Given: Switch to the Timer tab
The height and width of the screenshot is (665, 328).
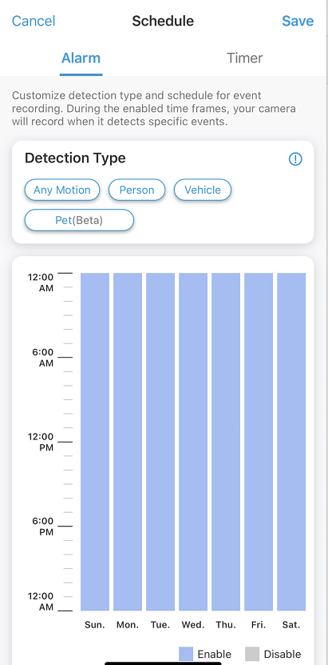Looking at the screenshot, I should click(245, 58).
